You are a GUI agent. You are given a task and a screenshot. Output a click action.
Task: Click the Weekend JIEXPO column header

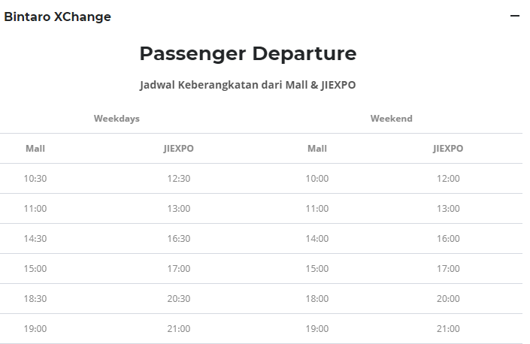448,149
